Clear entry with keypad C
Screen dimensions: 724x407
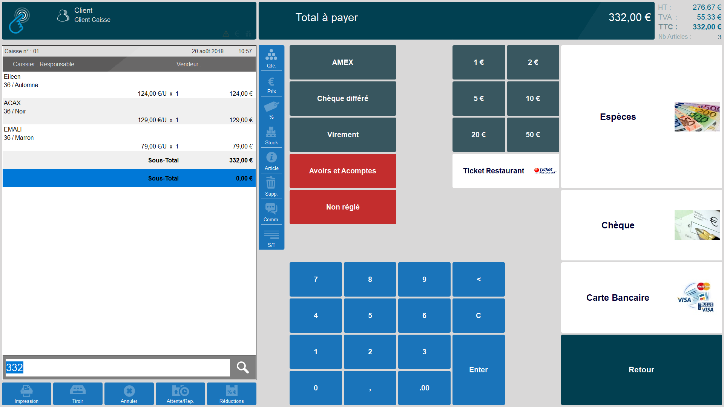tap(479, 315)
